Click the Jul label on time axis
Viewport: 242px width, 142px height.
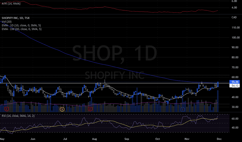click(x=65, y=139)
